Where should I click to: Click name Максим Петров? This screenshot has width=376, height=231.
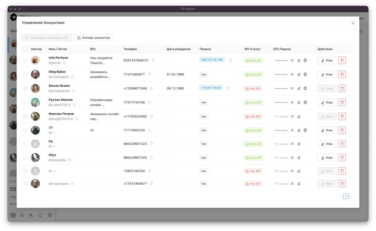pyautogui.click(x=61, y=114)
